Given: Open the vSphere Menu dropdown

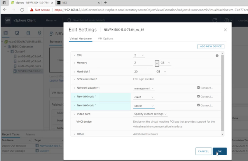Looking at the screenshot, I should click(51, 21).
